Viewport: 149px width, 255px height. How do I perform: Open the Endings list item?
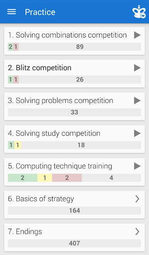click(74, 238)
